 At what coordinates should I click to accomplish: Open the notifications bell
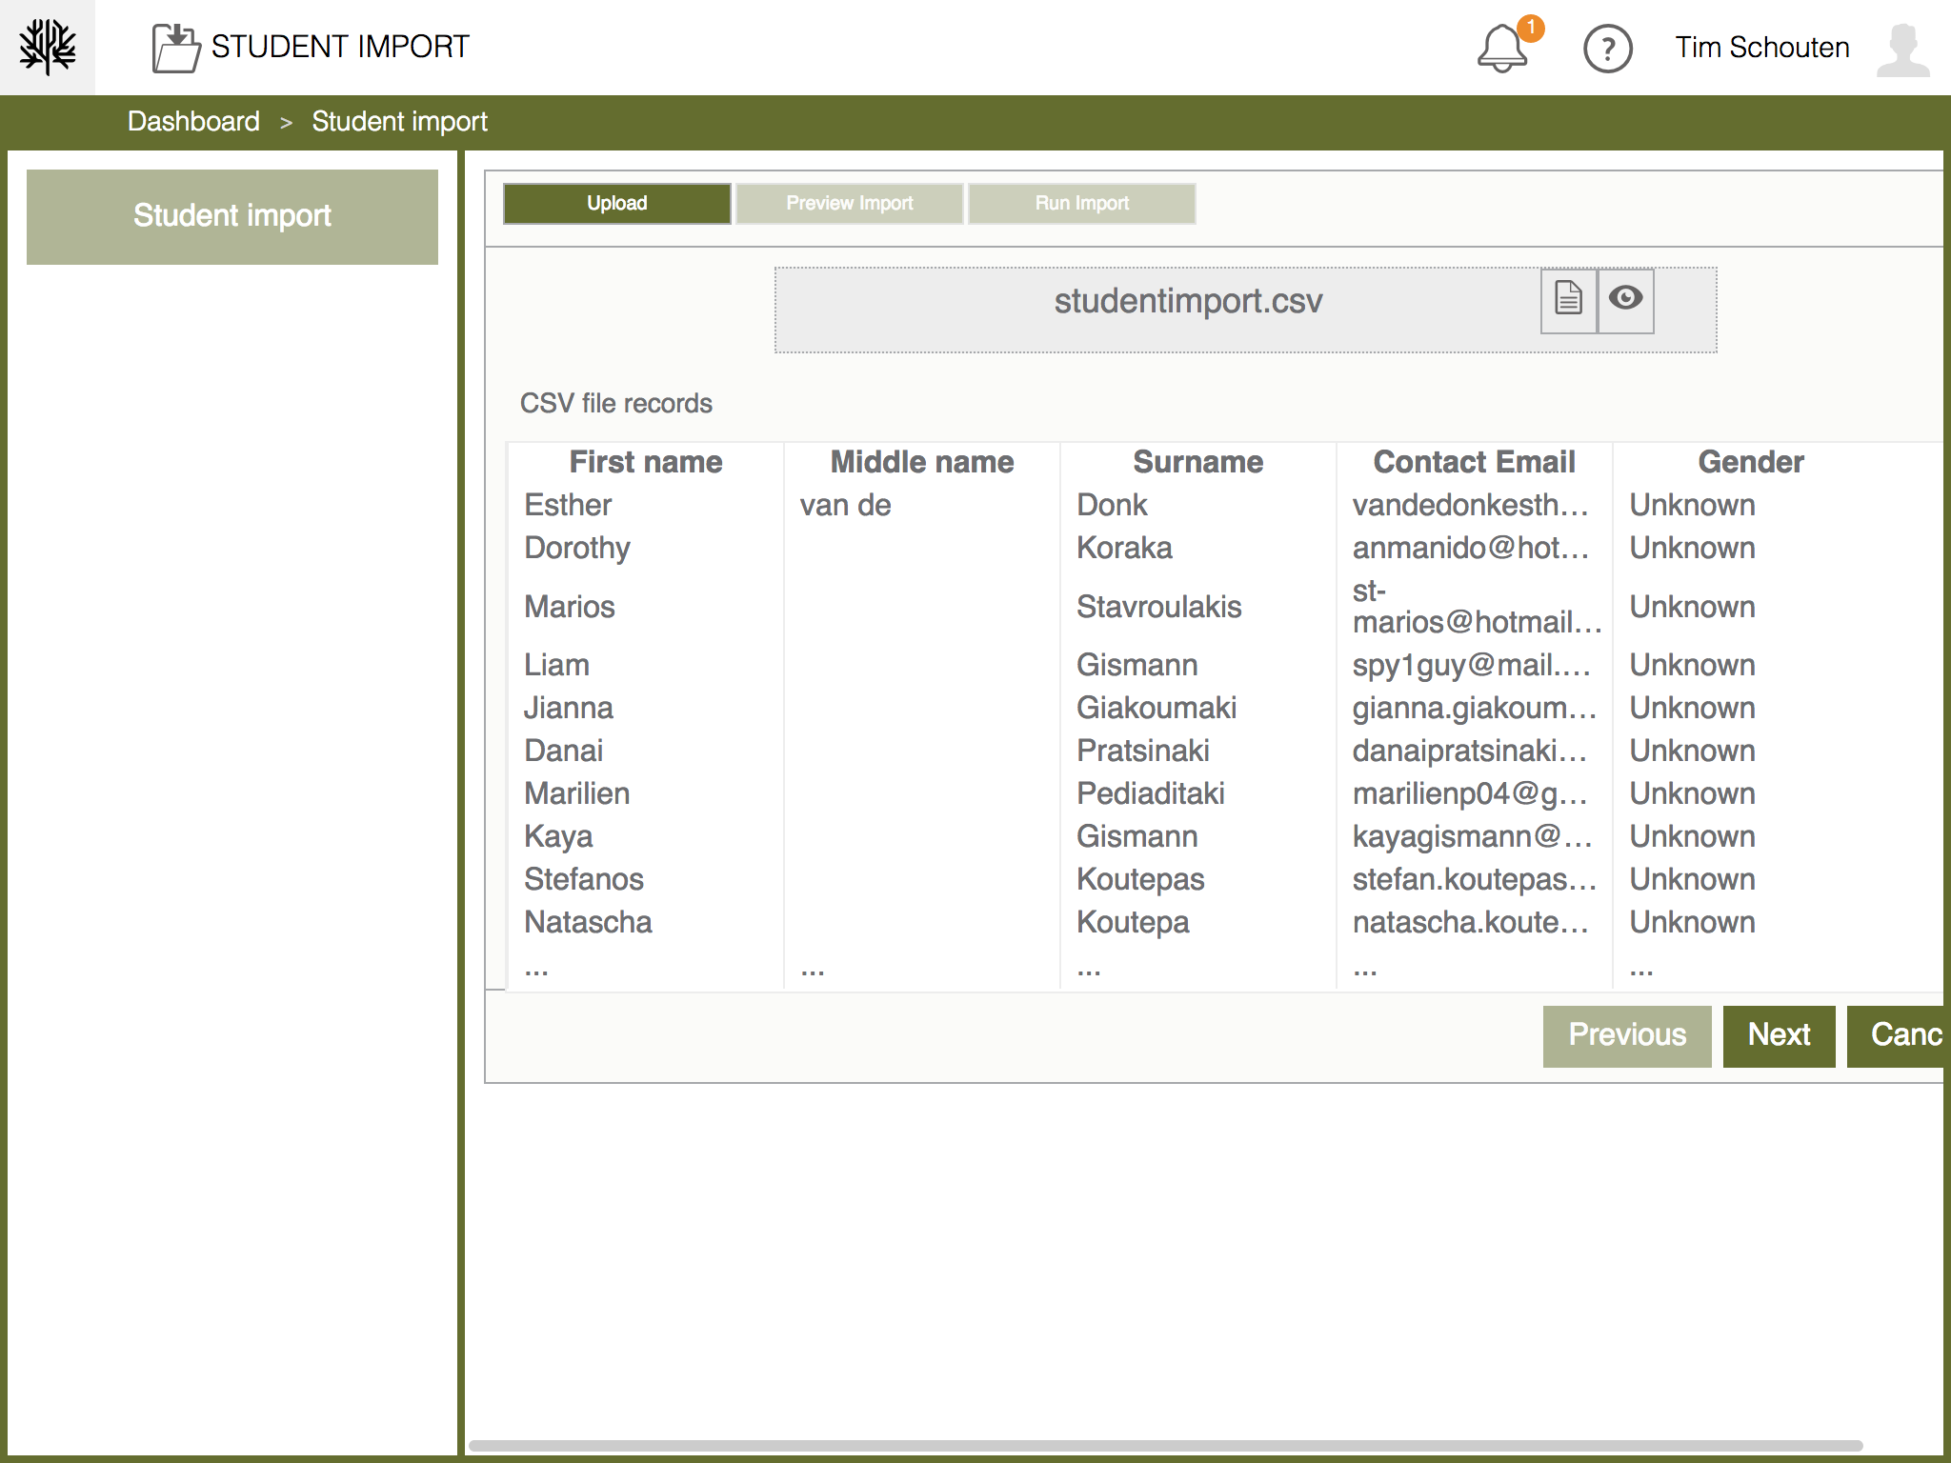1502,50
